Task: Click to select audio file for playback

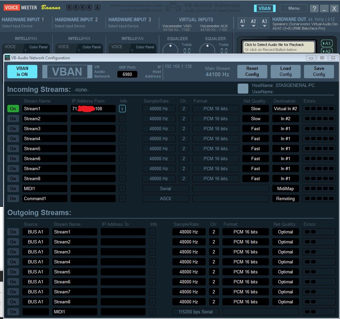Action: tap(278, 47)
